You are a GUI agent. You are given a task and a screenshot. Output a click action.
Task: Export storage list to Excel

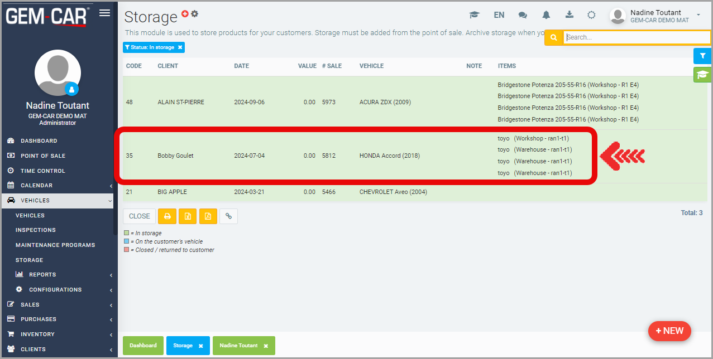tap(188, 216)
